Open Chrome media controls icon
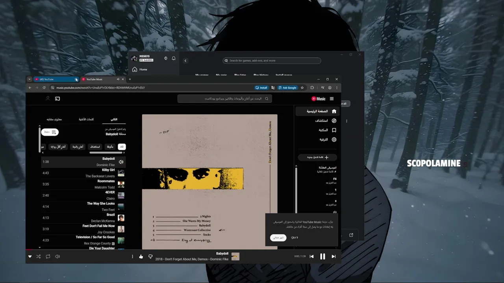 (x=322, y=88)
